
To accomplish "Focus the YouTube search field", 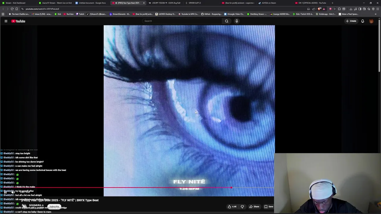I will (182, 21).
